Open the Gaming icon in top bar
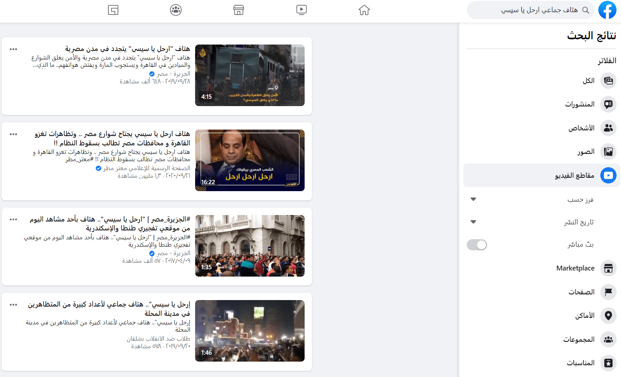The image size is (621, 377). (113, 10)
